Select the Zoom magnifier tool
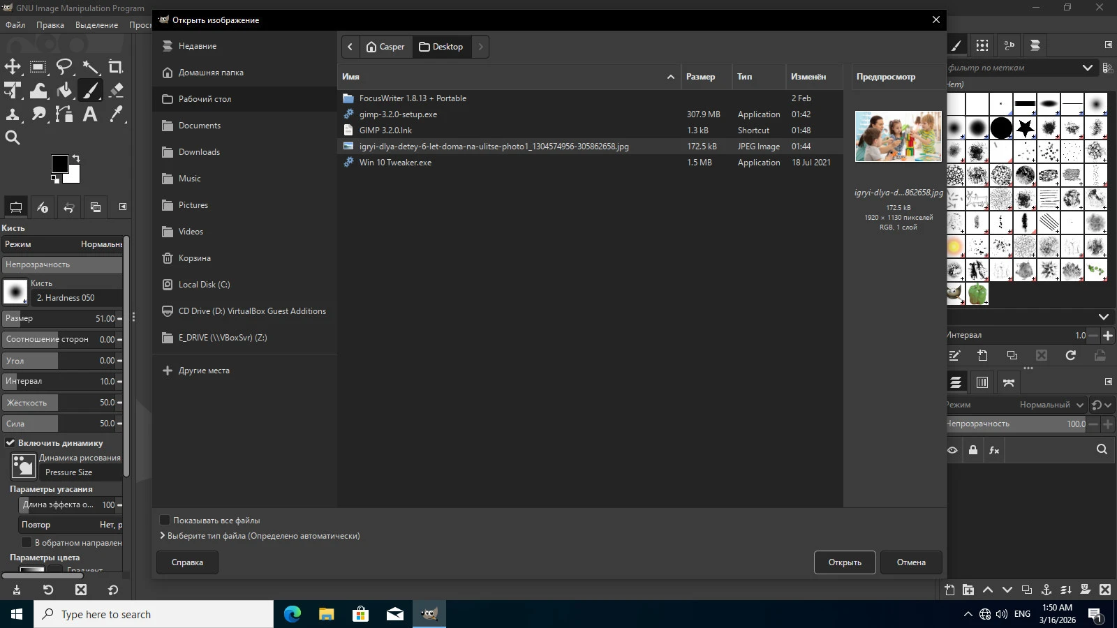Image resolution: width=1117 pixels, height=628 pixels. click(13, 138)
